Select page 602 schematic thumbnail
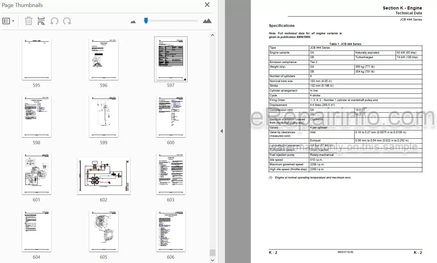The image size is (437, 263). (x=104, y=176)
